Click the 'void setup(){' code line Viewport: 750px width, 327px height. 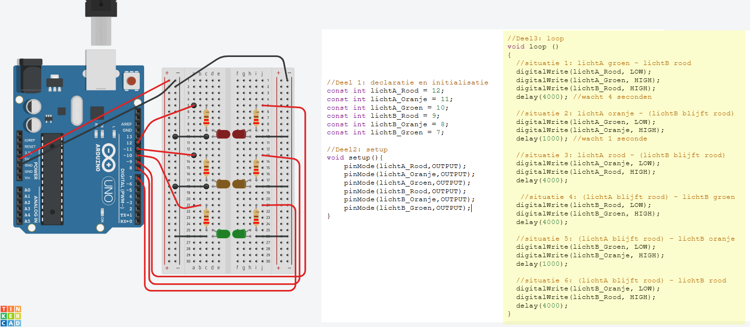355,158
